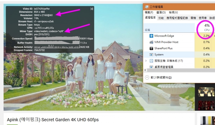
Task: Switch to the 處理程序 tab
Action: [x=150, y=18]
